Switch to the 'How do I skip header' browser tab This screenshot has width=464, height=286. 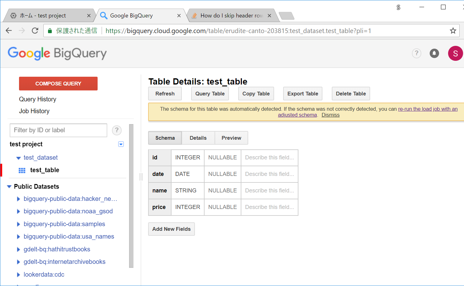click(x=232, y=15)
